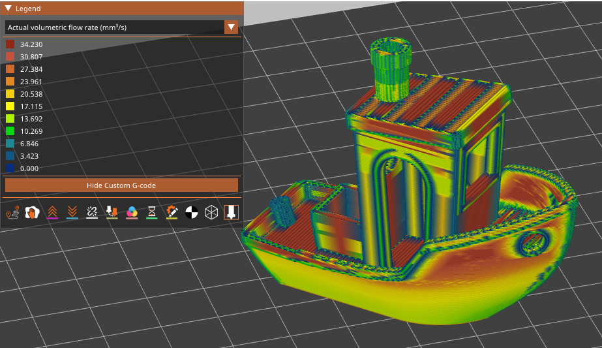Toggle print pauses hourglass icon
Viewport: 602px width, 348px height.
coord(152,212)
